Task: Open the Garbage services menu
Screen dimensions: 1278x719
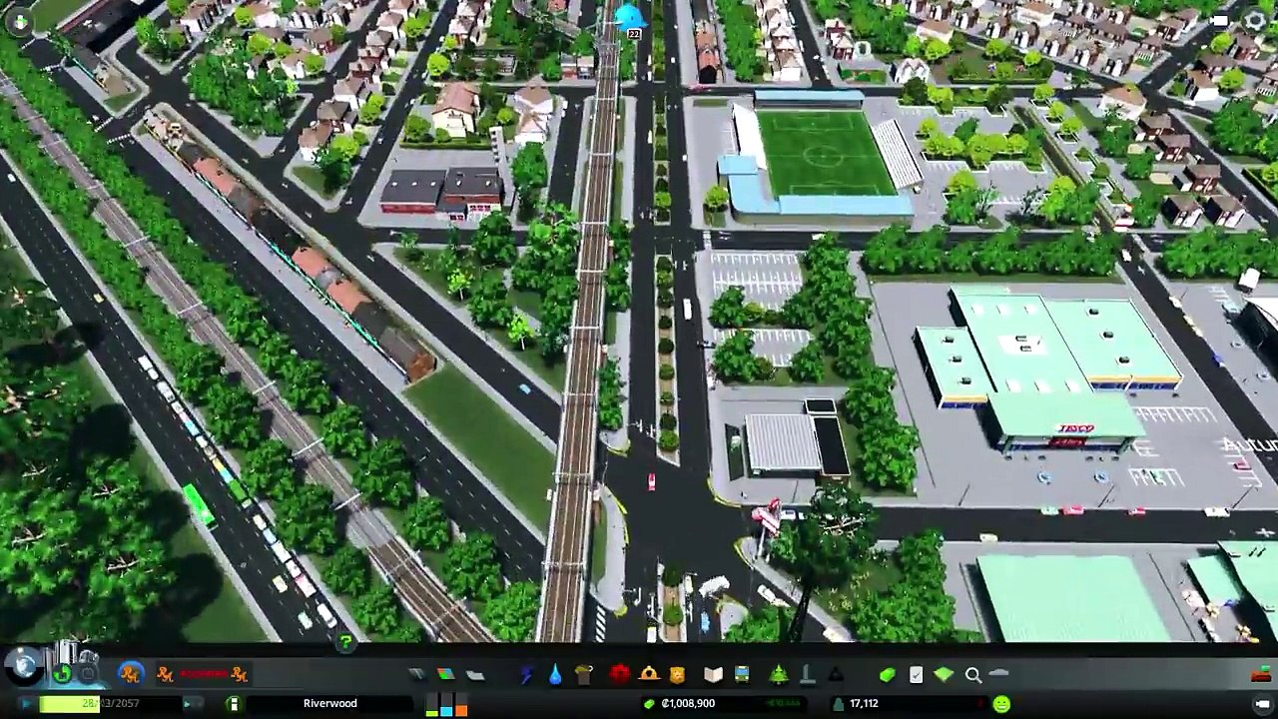Action: 584,675
